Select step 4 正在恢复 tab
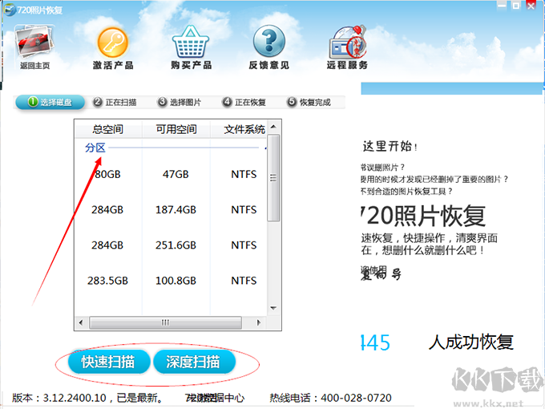The width and height of the screenshot is (545, 409). pos(244,103)
